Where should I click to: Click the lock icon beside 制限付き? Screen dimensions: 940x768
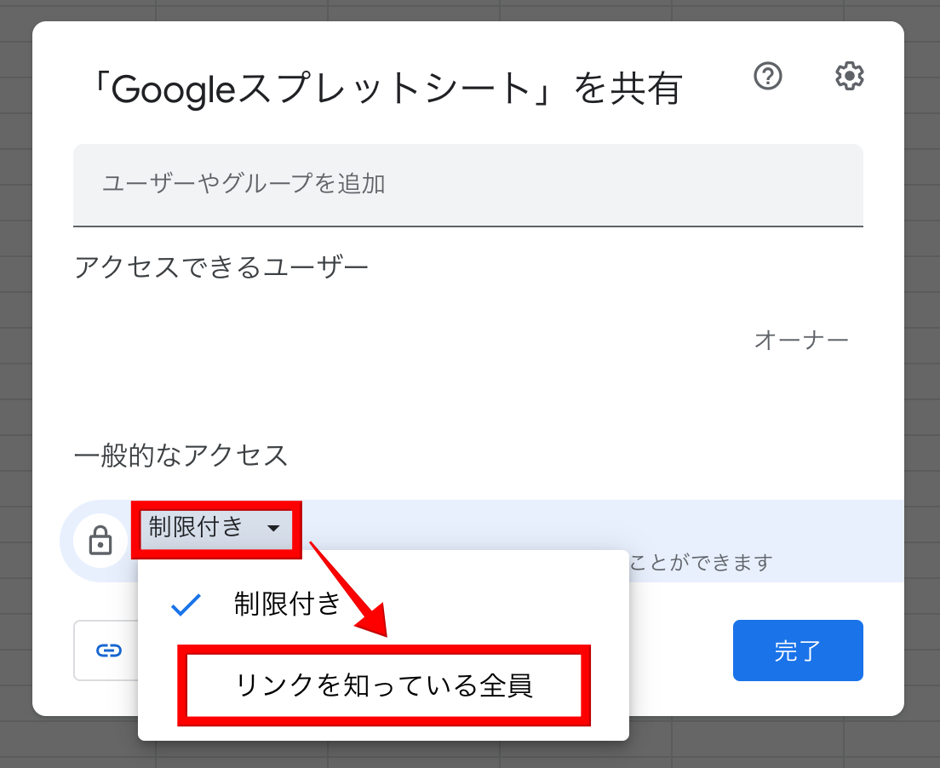point(100,540)
